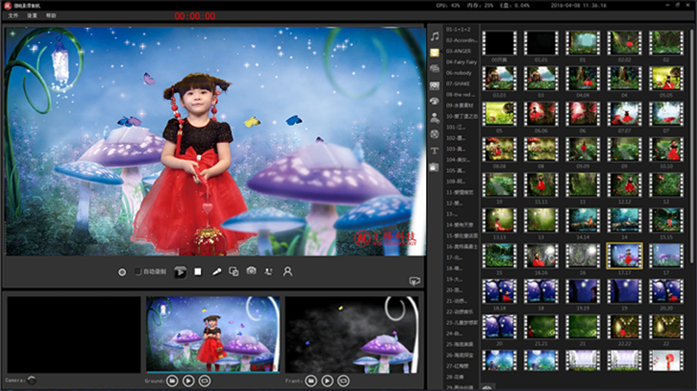Click the single person outline icon
The image size is (697, 391).
pos(287,271)
